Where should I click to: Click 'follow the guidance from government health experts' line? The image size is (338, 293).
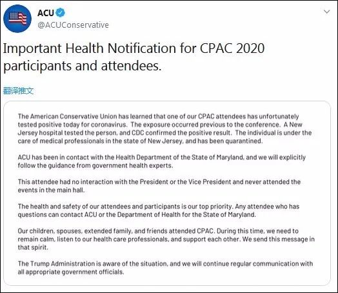(x=95, y=166)
